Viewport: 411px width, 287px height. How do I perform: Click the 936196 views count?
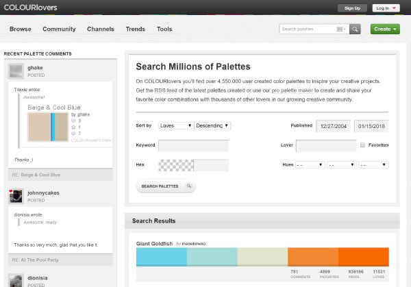click(356, 271)
